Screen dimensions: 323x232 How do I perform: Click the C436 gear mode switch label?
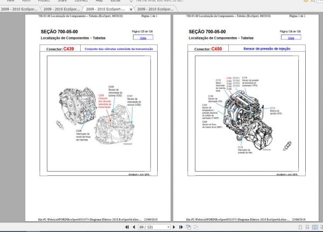[83, 135]
